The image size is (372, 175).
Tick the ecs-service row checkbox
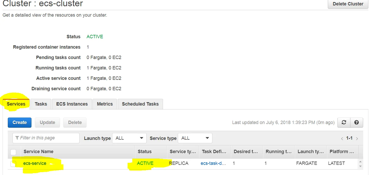pos(13,164)
